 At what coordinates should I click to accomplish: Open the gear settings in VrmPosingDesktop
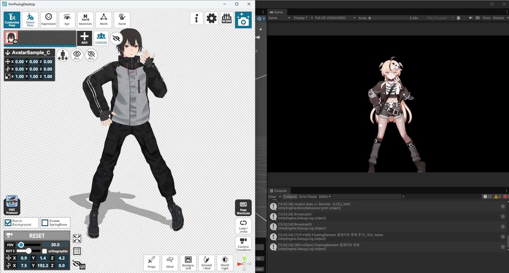[x=212, y=18]
